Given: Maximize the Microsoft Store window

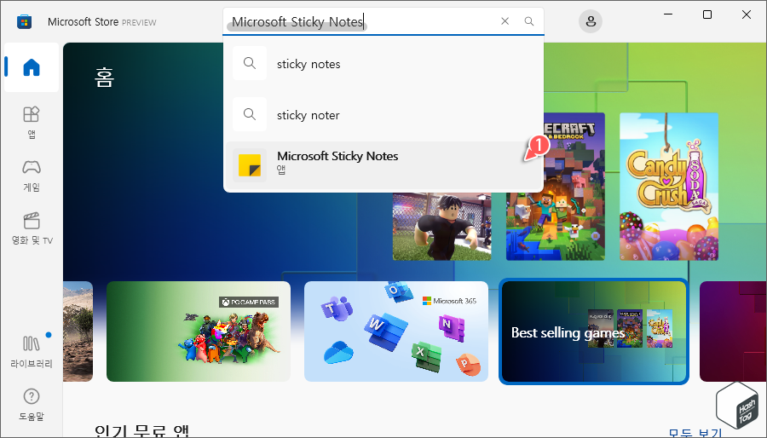Looking at the screenshot, I should [706, 14].
